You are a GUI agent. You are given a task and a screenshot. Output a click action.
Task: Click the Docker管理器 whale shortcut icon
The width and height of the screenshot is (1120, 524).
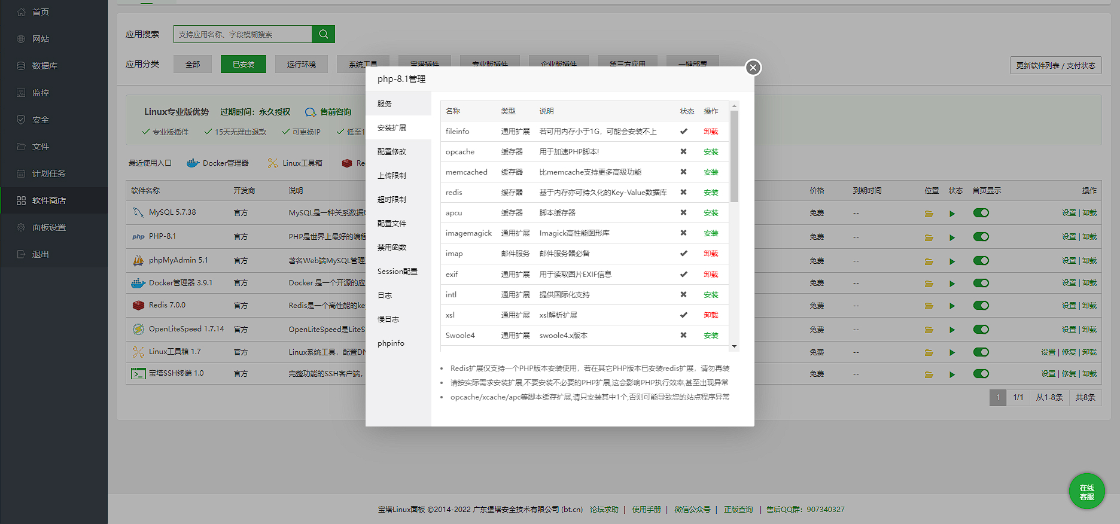click(x=193, y=163)
